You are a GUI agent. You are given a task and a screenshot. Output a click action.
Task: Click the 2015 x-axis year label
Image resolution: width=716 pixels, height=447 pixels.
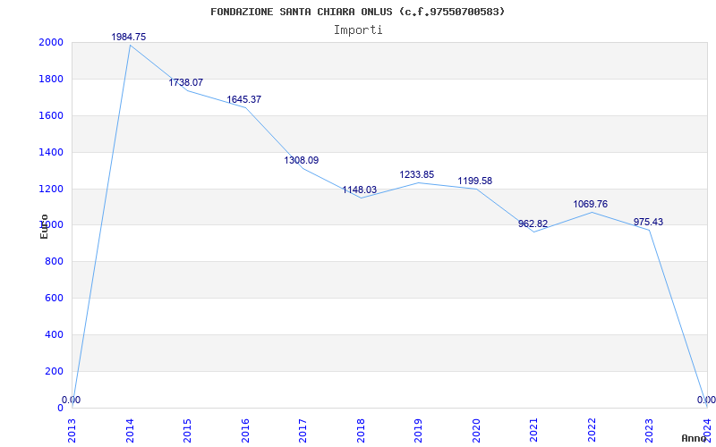[188, 431]
